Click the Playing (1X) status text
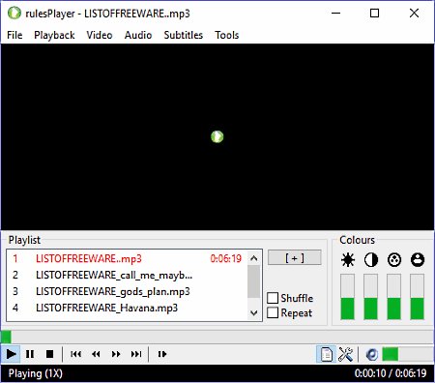435x383 pixels. pyautogui.click(x=36, y=373)
